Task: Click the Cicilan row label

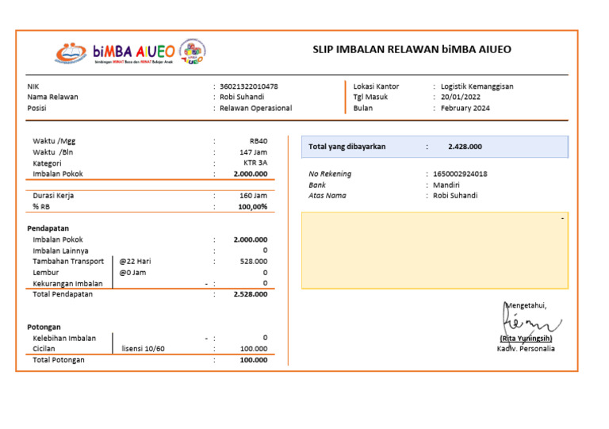Action: coord(44,349)
